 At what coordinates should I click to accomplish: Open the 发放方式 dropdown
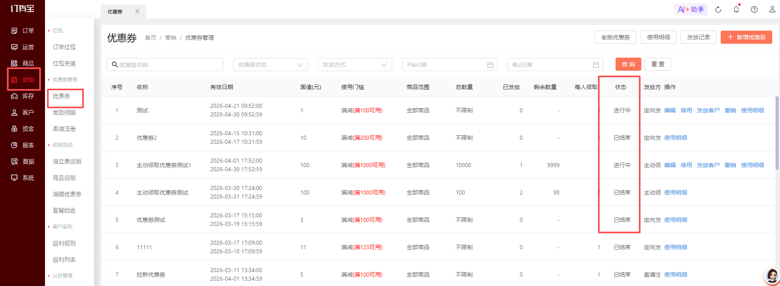pyautogui.click(x=355, y=65)
